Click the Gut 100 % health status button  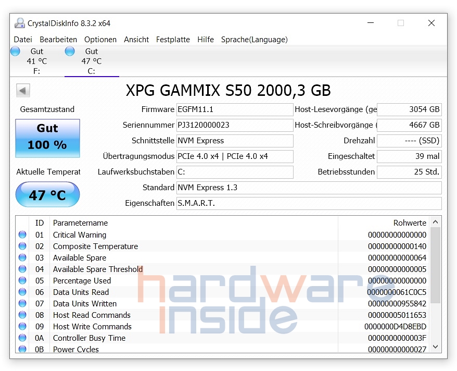pyautogui.click(x=47, y=138)
